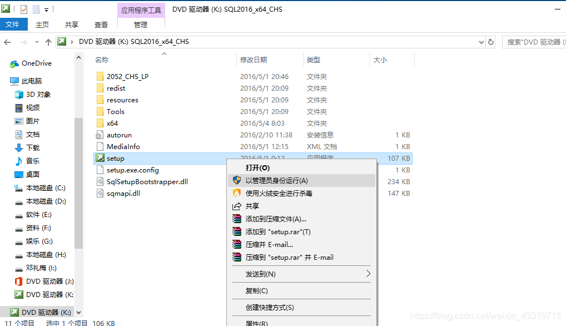Viewport: 566px width, 326px height.
Task: Choose 添加到 "setup.rar"(T) option
Action: tap(302, 232)
